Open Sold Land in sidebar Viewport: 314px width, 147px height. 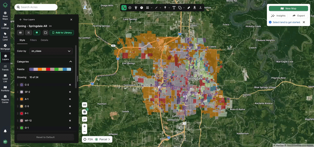point(5,36)
